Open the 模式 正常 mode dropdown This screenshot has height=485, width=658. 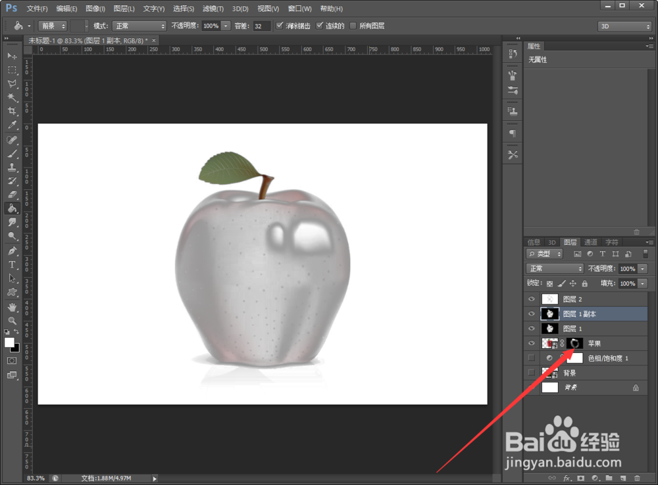139,26
